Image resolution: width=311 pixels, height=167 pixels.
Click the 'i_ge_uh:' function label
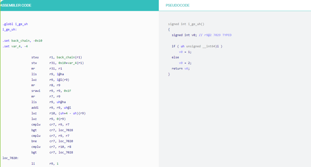10,30
